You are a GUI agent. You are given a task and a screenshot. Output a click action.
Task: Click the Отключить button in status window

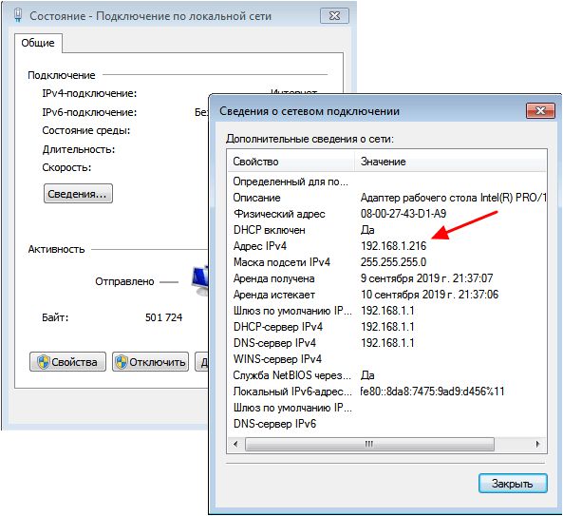click(150, 361)
